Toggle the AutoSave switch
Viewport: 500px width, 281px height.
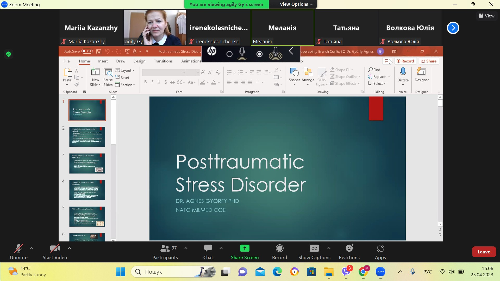pyautogui.click(x=87, y=51)
